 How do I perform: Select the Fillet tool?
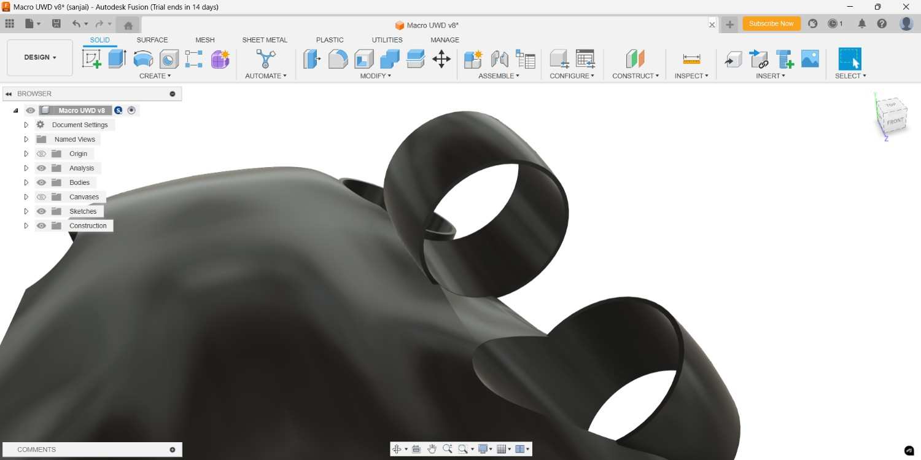tap(338, 59)
